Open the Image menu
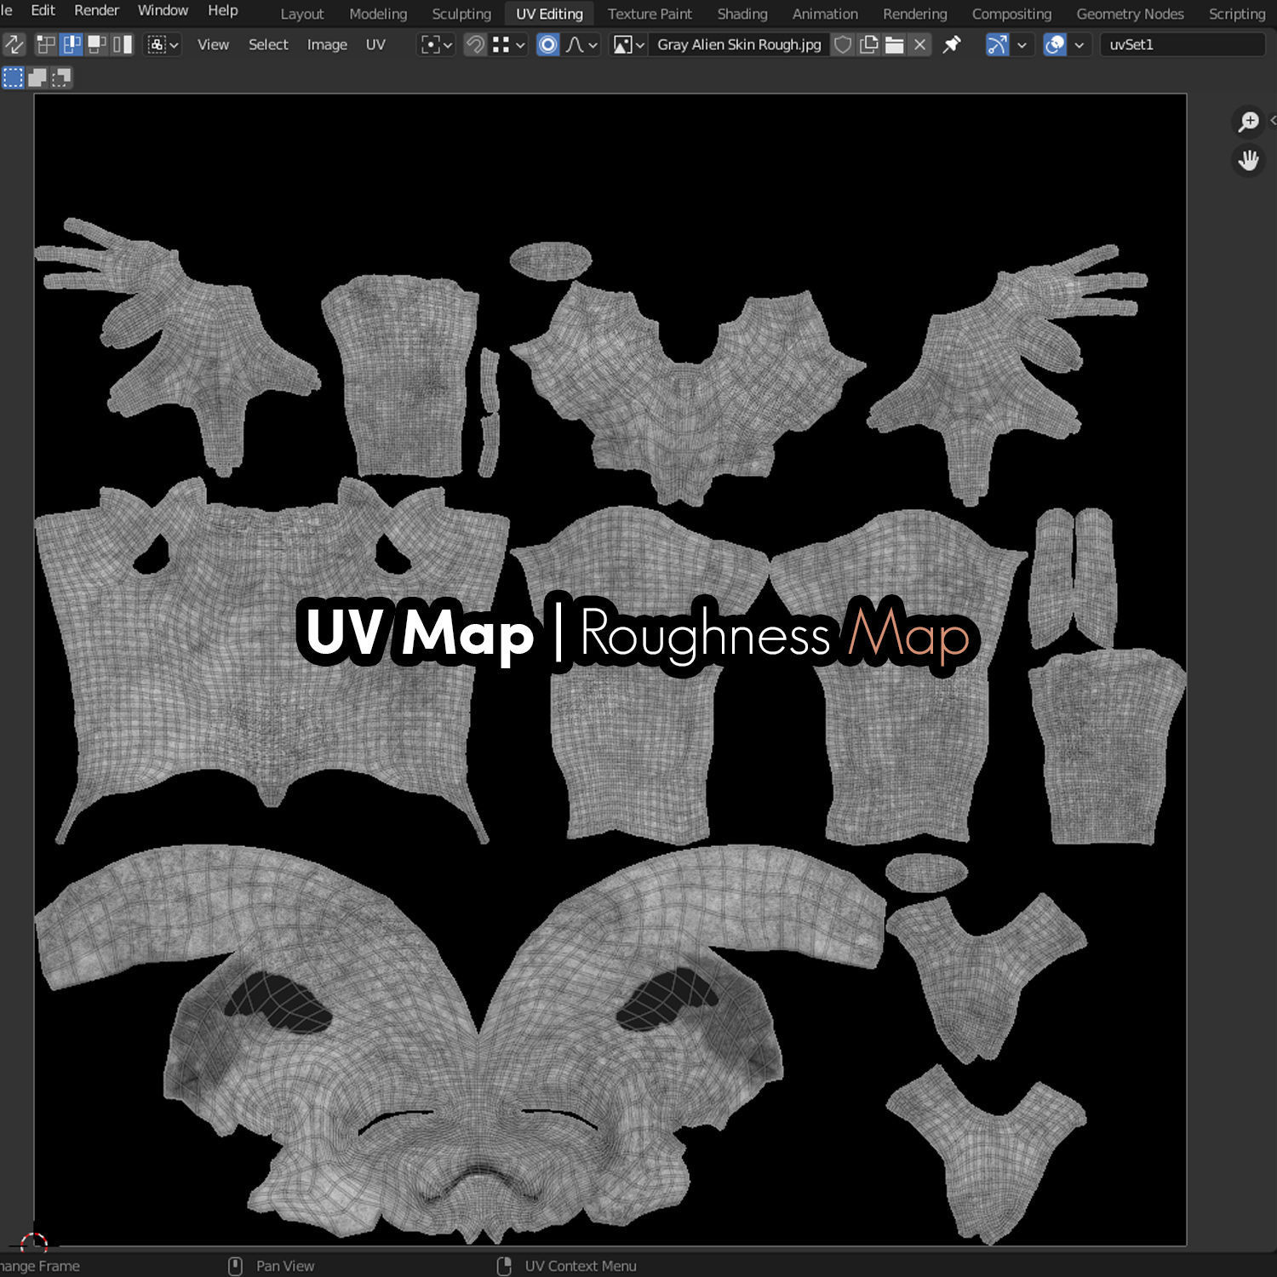Image resolution: width=1277 pixels, height=1277 pixels. pos(327,44)
